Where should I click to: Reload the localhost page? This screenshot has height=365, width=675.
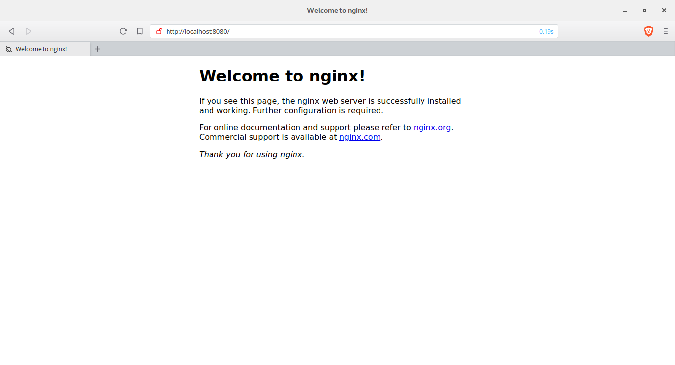(123, 31)
